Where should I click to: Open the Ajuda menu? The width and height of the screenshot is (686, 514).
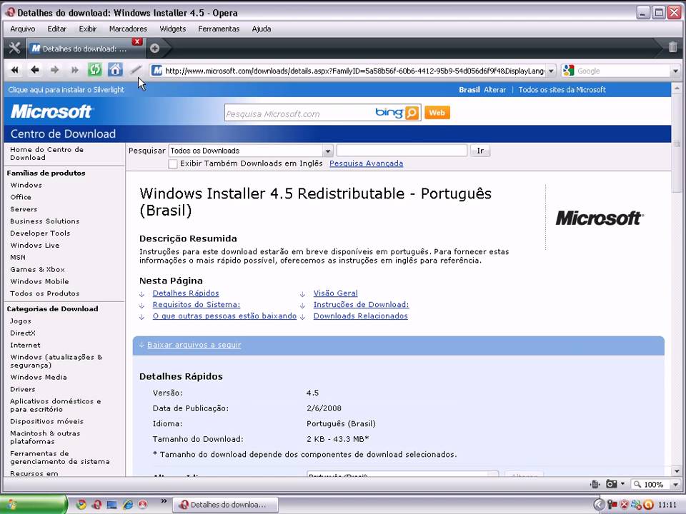coord(262,29)
